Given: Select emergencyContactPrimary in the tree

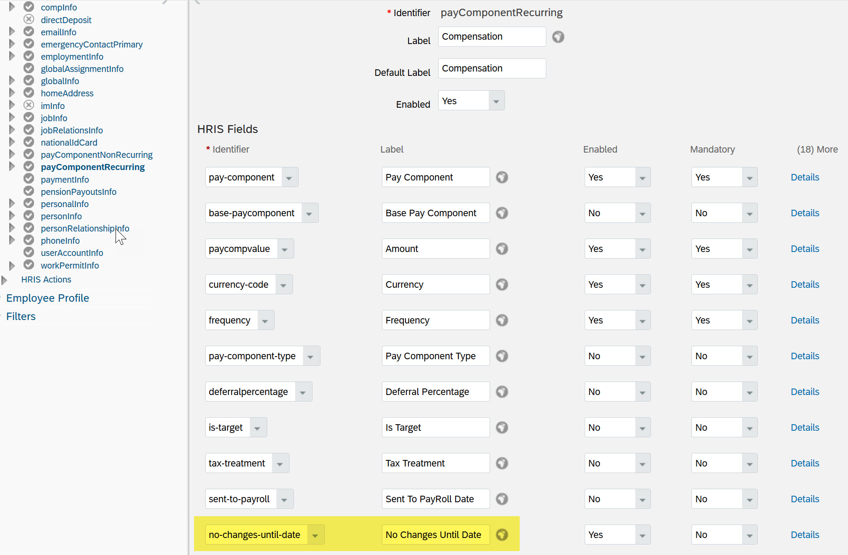Looking at the screenshot, I should [92, 44].
